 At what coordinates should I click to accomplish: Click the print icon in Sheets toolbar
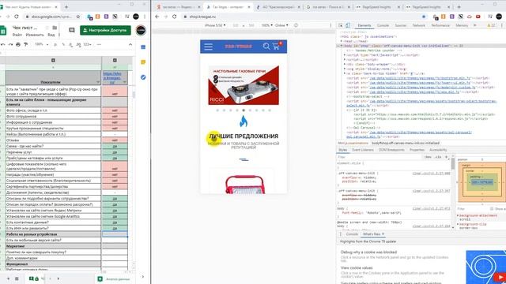(x=18, y=44)
